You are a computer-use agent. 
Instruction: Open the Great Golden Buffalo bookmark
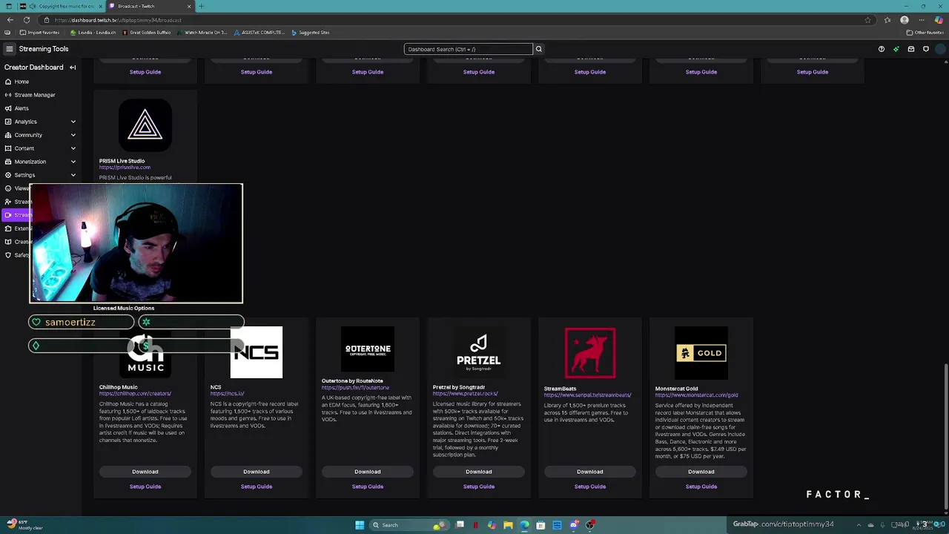[147, 33]
